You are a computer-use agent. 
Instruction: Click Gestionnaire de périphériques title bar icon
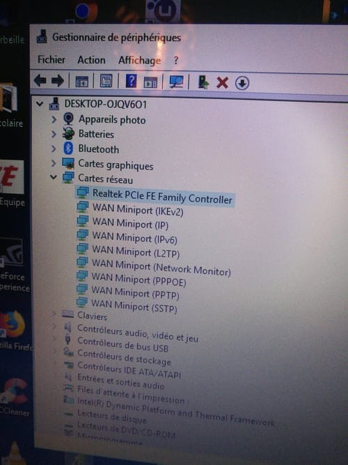42,36
